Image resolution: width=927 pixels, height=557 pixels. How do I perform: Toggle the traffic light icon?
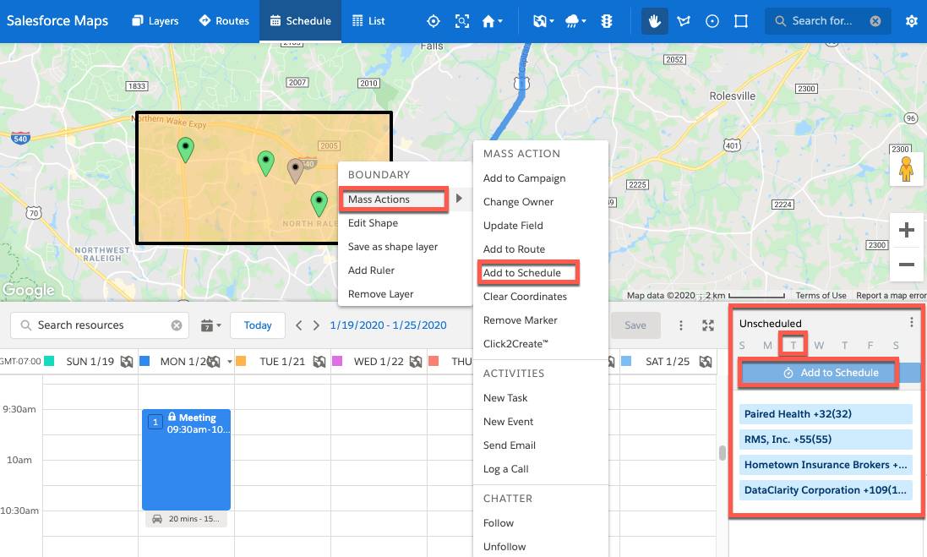coord(607,21)
